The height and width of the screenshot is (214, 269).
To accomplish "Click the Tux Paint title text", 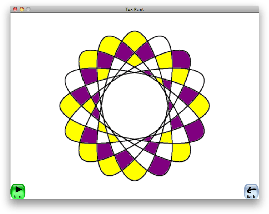I will [x=135, y=9].
